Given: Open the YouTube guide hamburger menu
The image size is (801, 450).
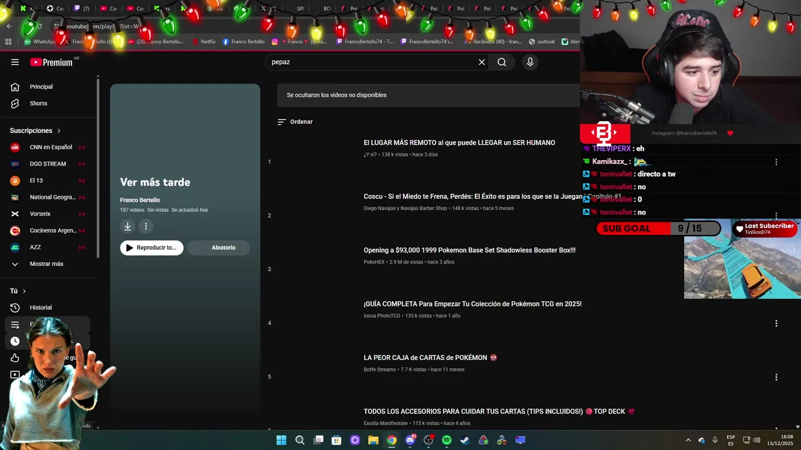Looking at the screenshot, I should click(15, 62).
